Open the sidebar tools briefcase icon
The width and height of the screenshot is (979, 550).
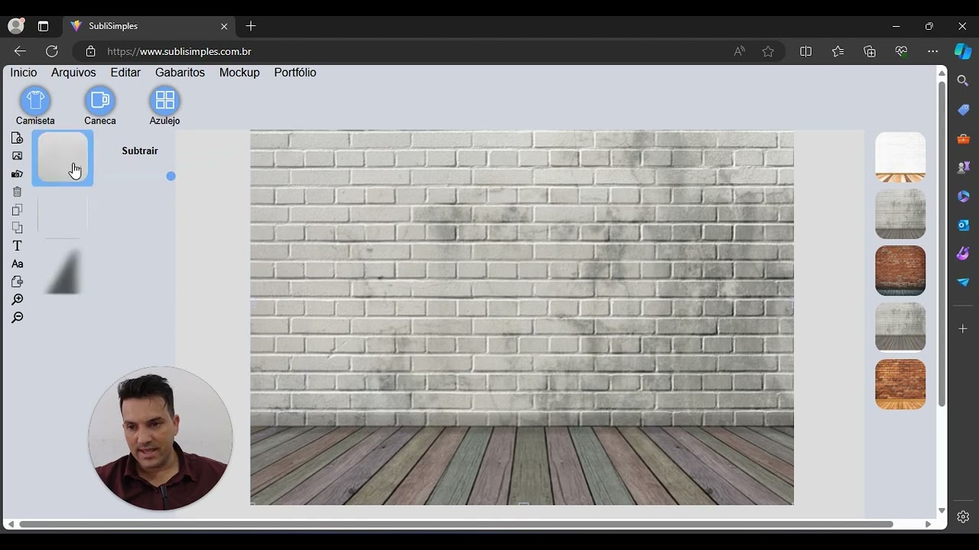pos(963,139)
